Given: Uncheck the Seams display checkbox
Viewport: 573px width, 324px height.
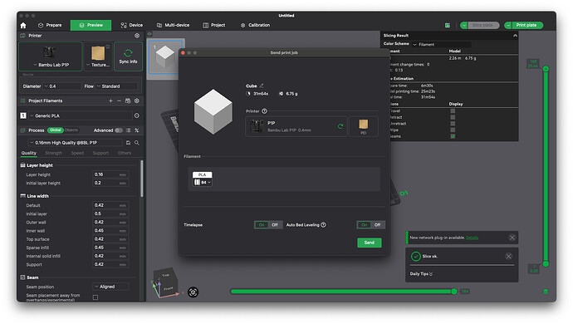Looking at the screenshot, I should (x=453, y=136).
